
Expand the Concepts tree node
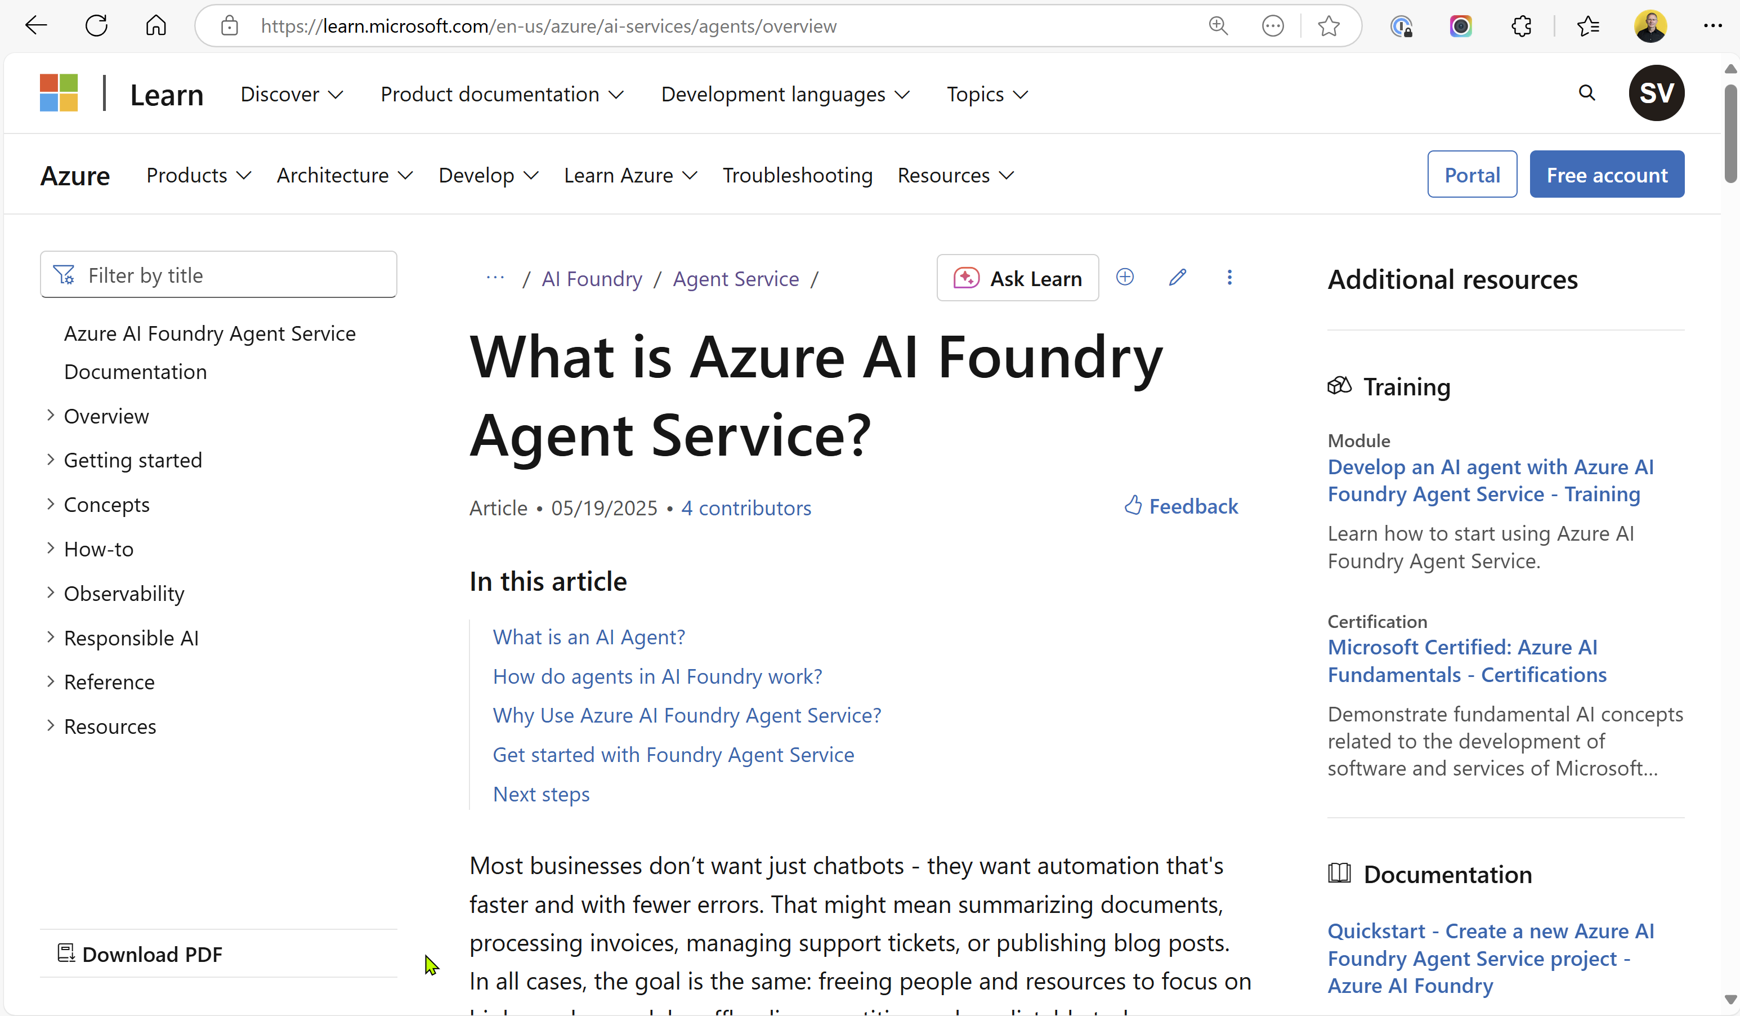click(51, 503)
